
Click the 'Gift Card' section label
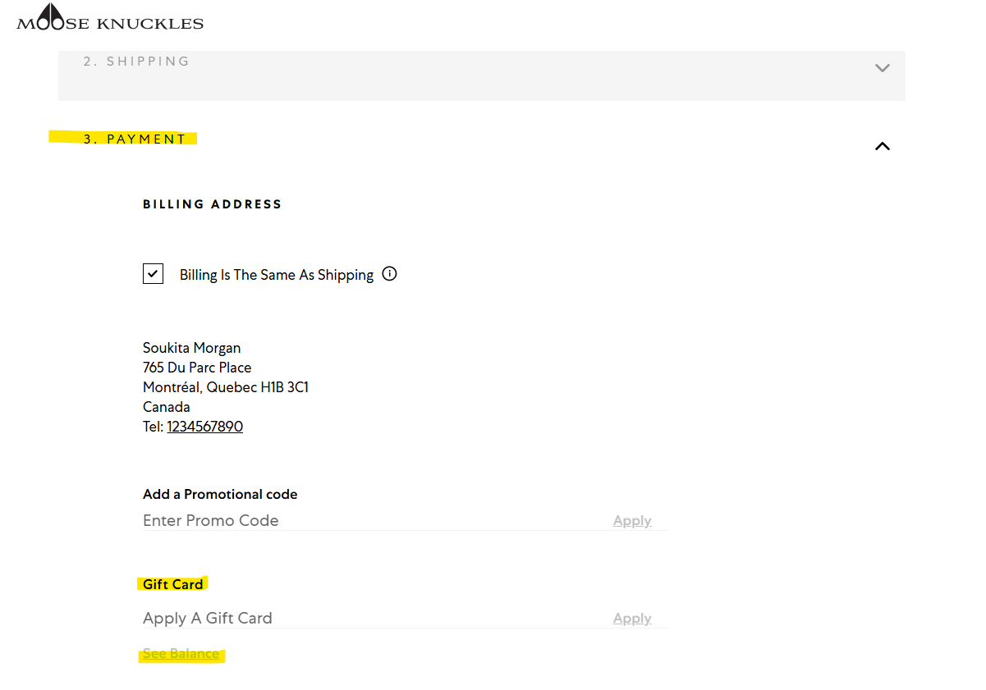tap(172, 584)
